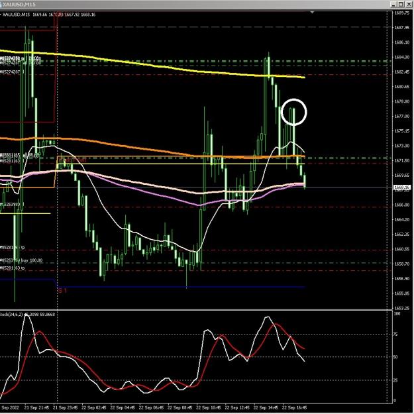Click the 1686.10 price scale value

pyautogui.click(x=402, y=42)
